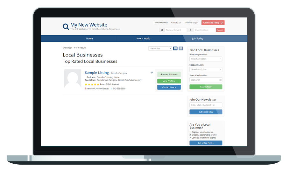Open the Sample Listing title link

pos(97,73)
